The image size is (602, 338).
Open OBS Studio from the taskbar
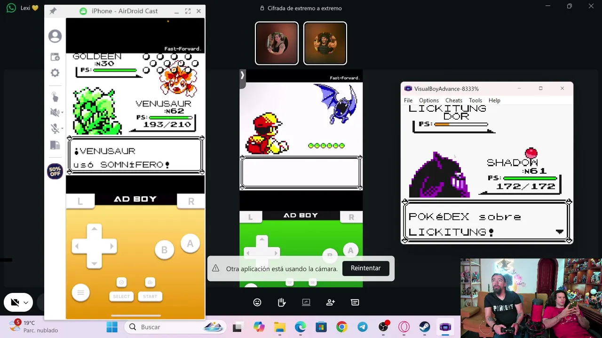coord(383,327)
